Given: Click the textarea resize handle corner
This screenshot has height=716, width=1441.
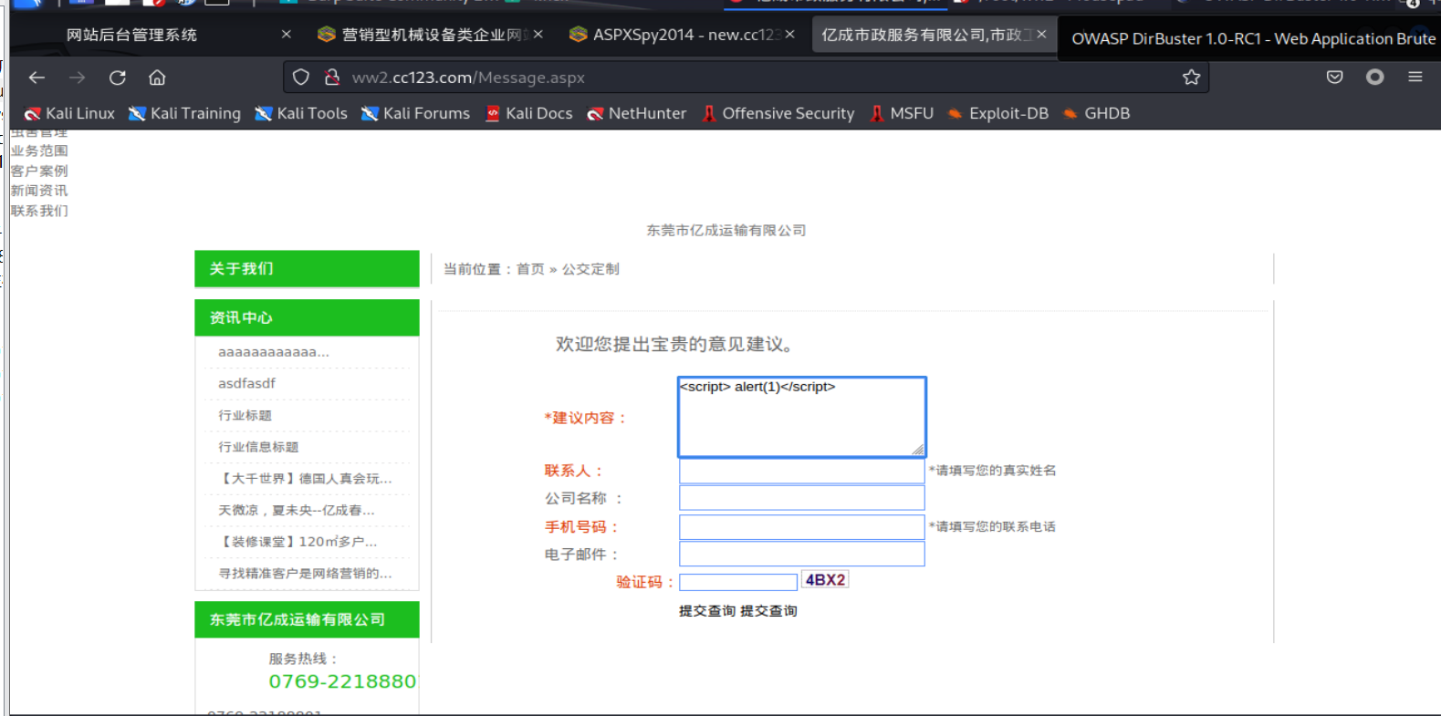Looking at the screenshot, I should [x=918, y=449].
